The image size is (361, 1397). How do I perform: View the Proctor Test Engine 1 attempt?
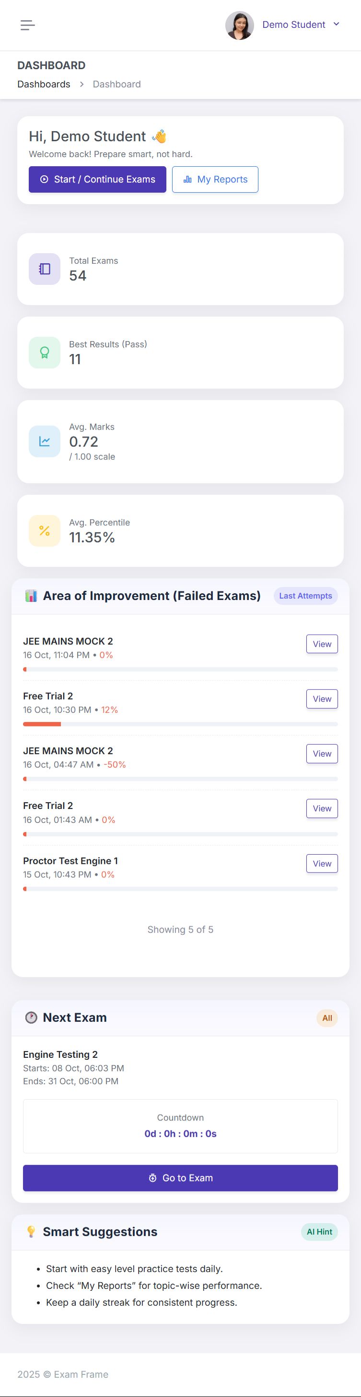point(322,864)
